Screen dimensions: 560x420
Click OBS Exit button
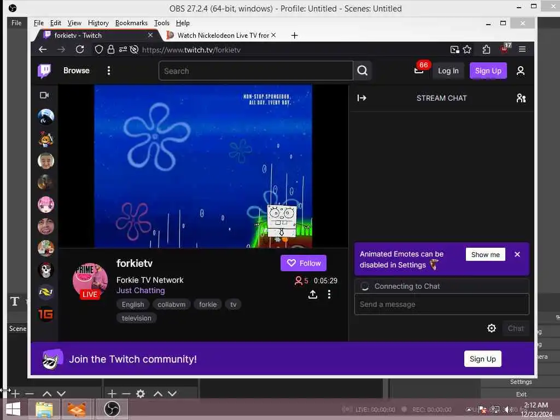(521, 394)
